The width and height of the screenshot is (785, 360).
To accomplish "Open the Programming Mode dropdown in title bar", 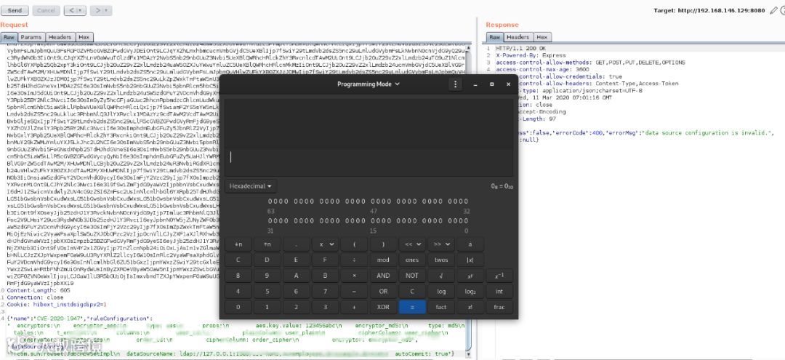I will point(369,84).
